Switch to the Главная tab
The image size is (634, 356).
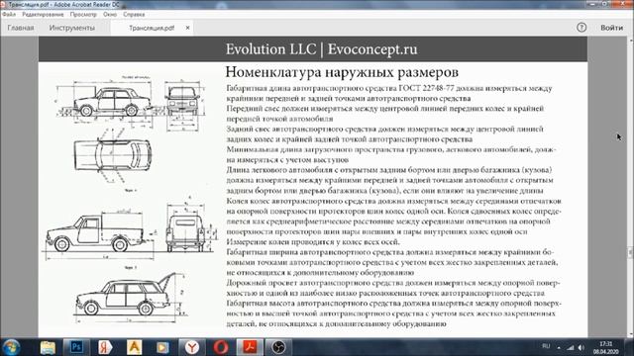[x=21, y=28]
